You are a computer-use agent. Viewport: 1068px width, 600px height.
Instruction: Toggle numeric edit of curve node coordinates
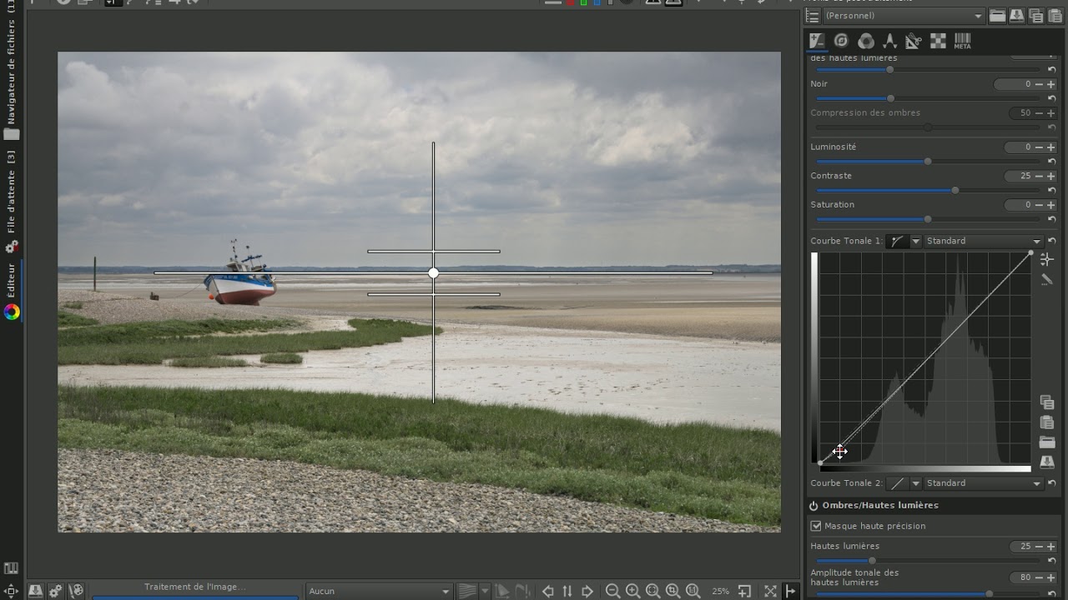pyautogui.click(x=1047, y=280)
